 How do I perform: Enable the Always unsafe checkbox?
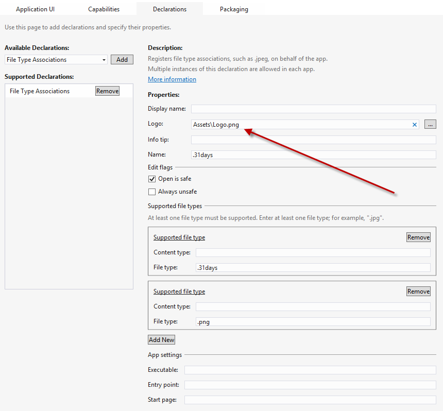152,192
